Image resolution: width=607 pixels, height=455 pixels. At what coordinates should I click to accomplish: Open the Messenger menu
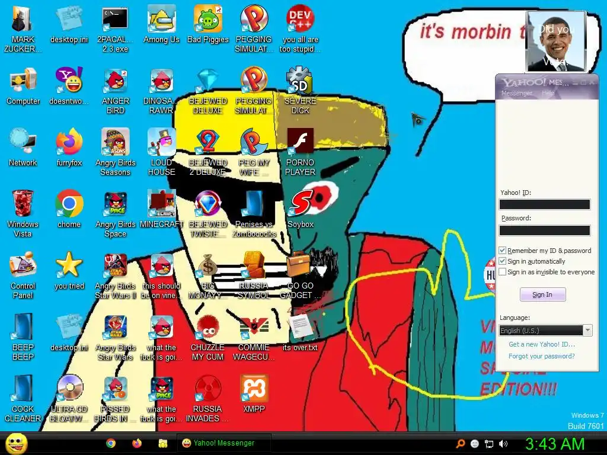coord(517,93)
